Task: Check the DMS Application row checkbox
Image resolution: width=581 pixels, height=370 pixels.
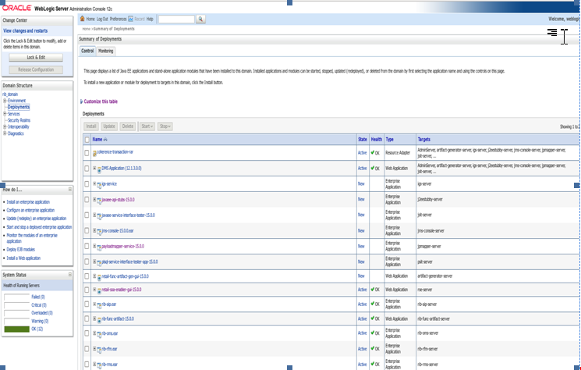Action: (x=87, y=169)
